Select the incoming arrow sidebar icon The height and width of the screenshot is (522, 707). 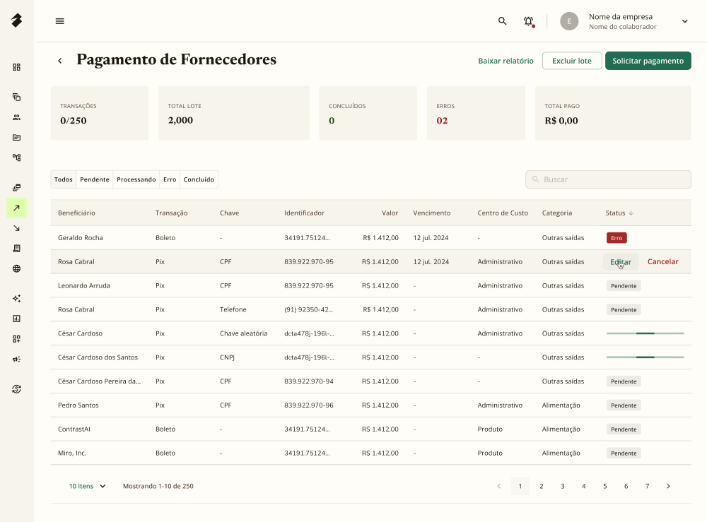pyautogui.click(x=17, y=228)
